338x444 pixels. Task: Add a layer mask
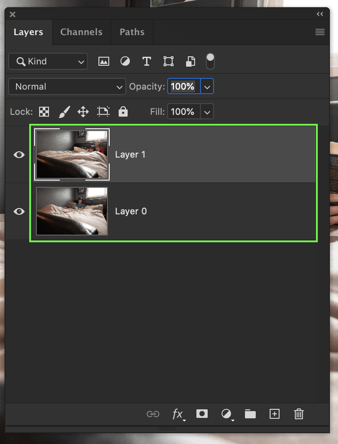point(202,414)
